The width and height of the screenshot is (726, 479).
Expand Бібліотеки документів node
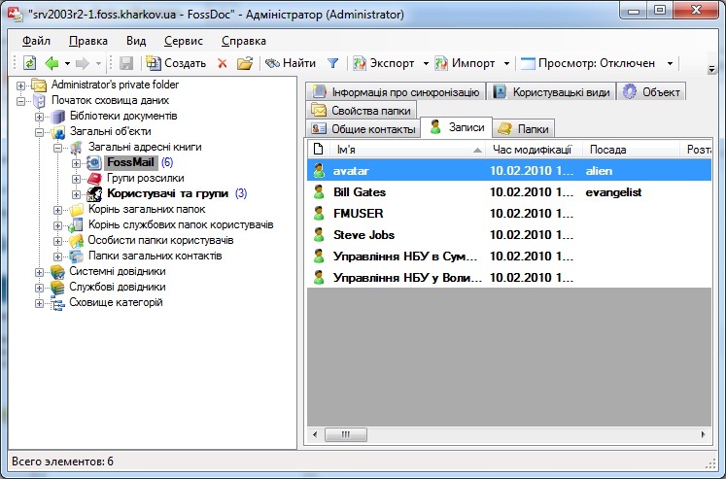click(39, 117)
